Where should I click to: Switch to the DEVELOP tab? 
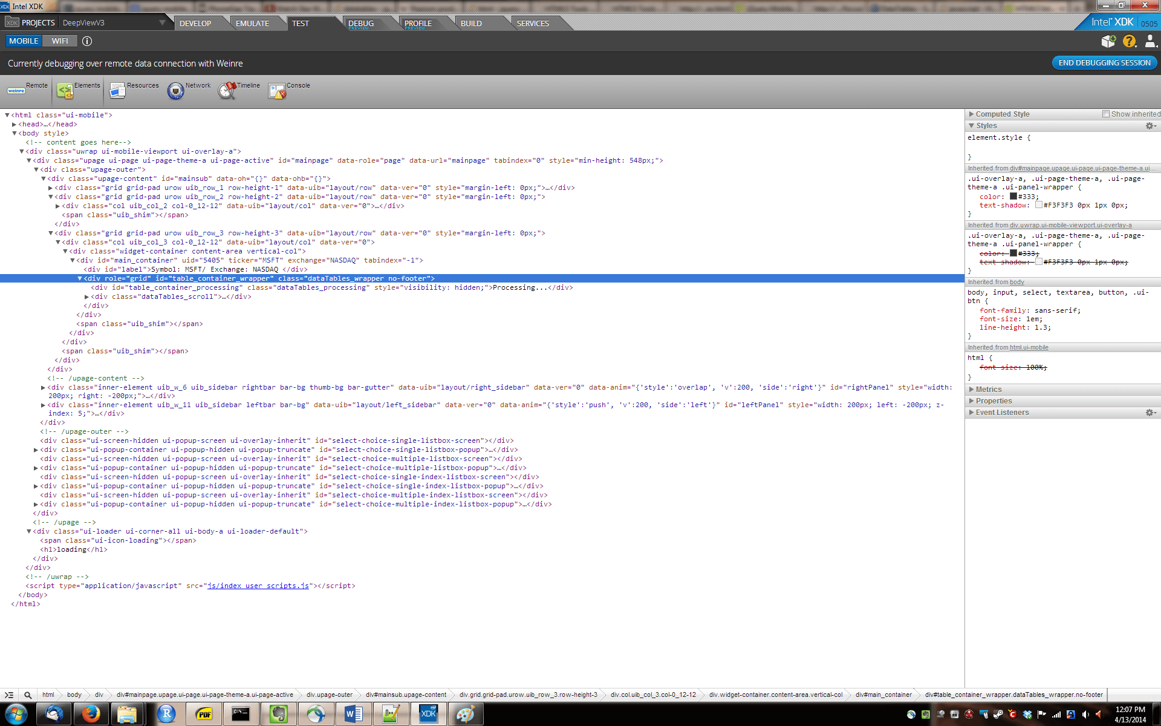[195, 23]
